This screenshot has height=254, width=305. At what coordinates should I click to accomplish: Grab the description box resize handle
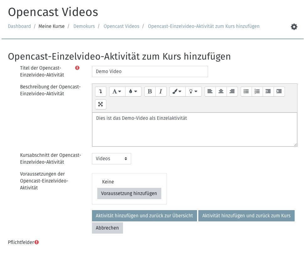tap(295, 145)
